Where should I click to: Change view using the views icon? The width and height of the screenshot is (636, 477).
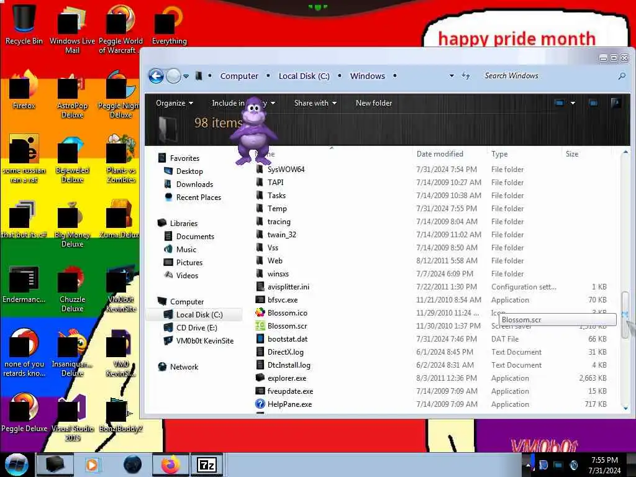(560, 103)
